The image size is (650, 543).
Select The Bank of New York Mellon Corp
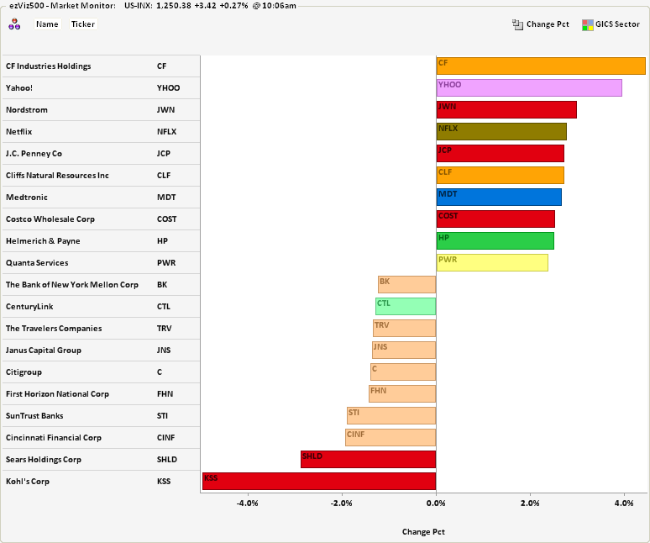71,285
